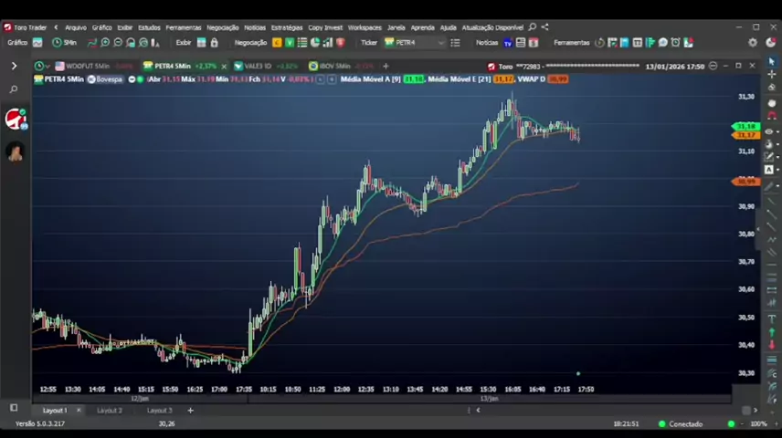Click the horizontal scrollbar below the chart
Image resolution: width=782 pixels, height=438 pixels.
(612, 411)
